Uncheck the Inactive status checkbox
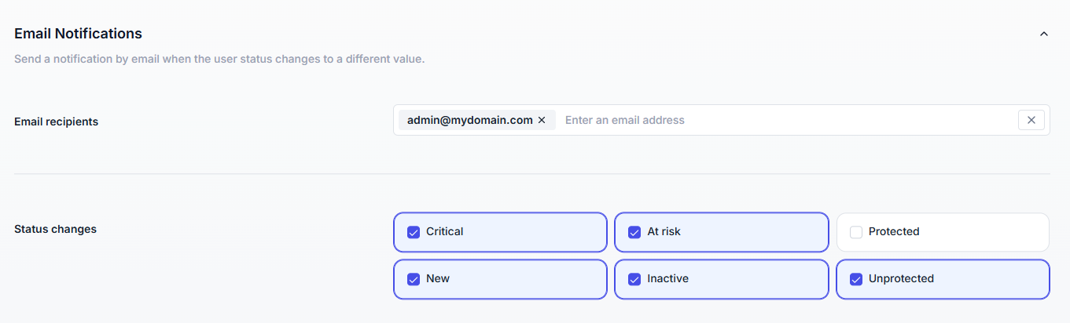The image size is (1070, 323). [x=634, y=279]
